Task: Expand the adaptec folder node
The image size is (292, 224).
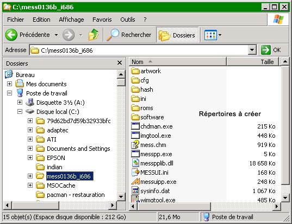Action: tap(30, 130)
